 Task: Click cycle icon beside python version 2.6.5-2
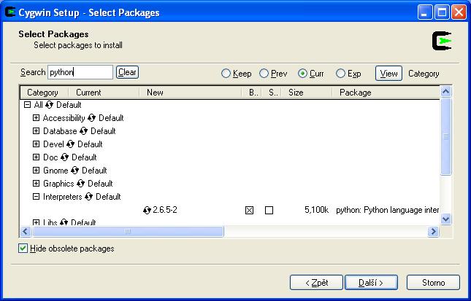click(x=148, y=210)
